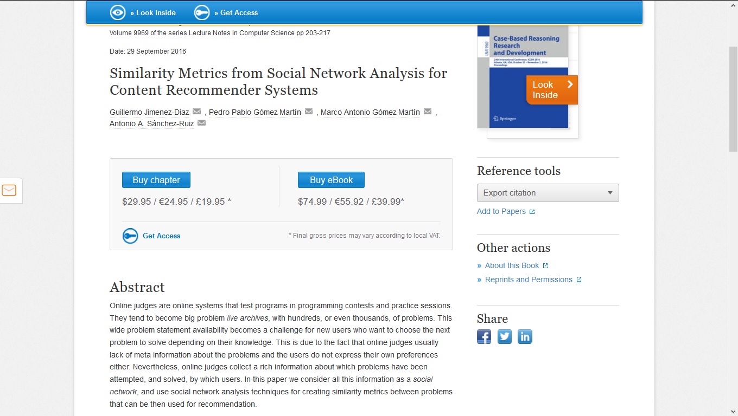Viewport: 738px width, 416px height.
Task: Share the article on LinkedIn
Action: [x=525, y=336]
